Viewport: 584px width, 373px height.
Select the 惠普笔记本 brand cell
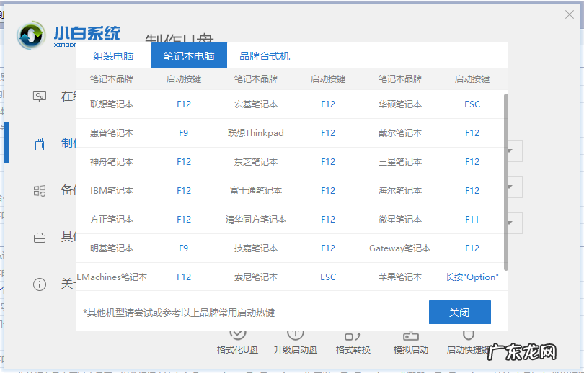112,133
